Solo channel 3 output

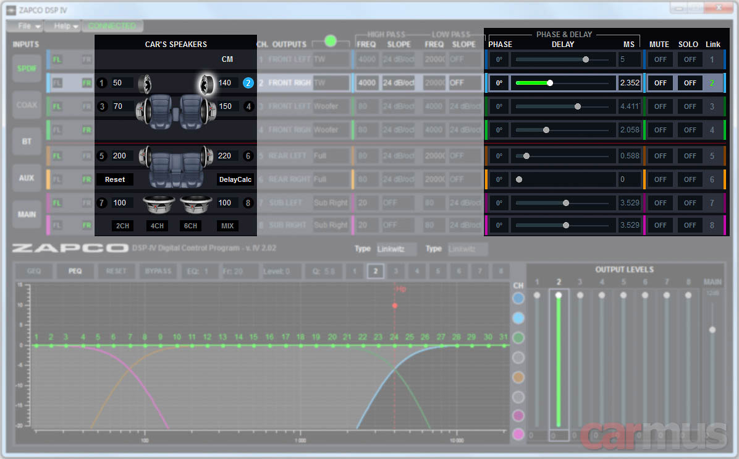click(x=690, y=106)
